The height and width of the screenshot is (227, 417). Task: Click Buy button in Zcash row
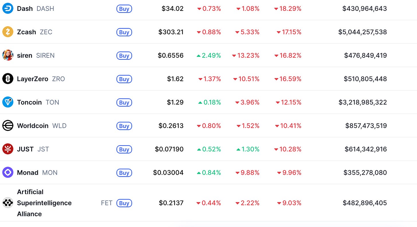pyautogui.click(x=124, y=32)
